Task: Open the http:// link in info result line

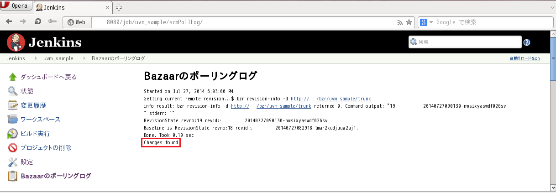Action: coord(240,106)
